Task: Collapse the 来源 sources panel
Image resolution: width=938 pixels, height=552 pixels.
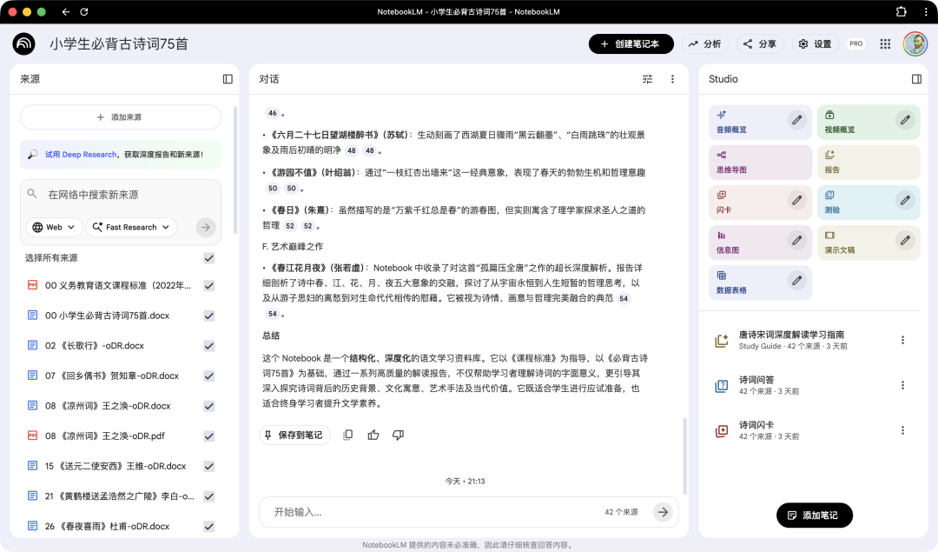Action: [x=228, y=79]
